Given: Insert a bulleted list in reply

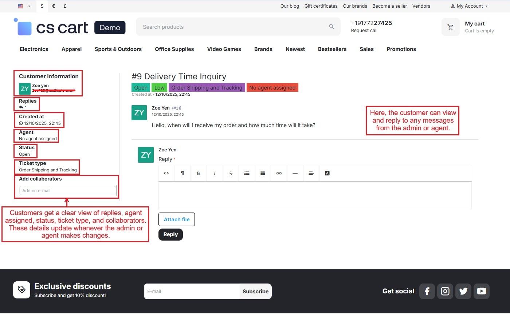Looking at the screenshot, I should pyautogui.click(x=247, y=173).
